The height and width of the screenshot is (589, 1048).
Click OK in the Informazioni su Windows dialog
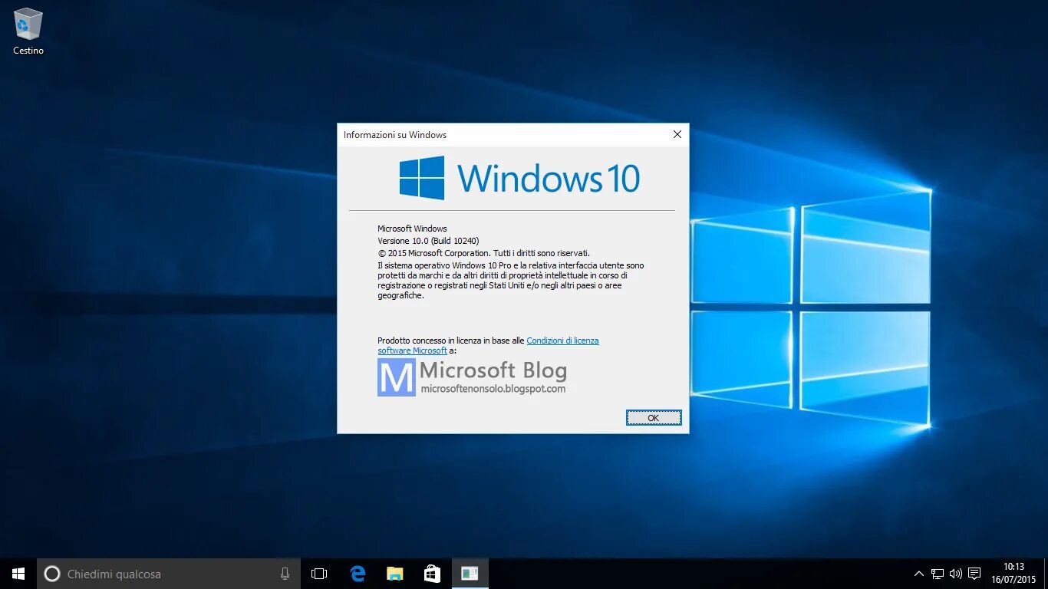654,418
